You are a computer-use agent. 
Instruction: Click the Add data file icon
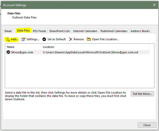(8, 39)
